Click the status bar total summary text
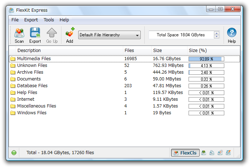Screen dimensions: 250x168 pos(60,153)
